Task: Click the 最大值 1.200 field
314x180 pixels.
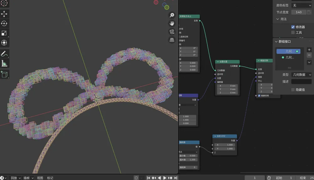Action: point(188,160)
